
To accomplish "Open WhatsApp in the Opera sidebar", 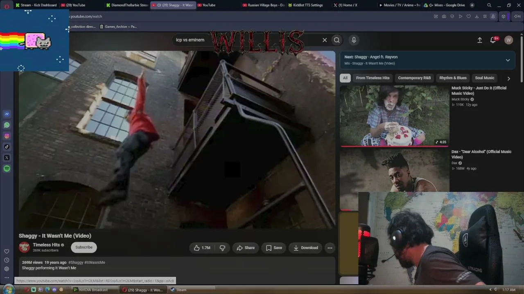I will point(7,125).
